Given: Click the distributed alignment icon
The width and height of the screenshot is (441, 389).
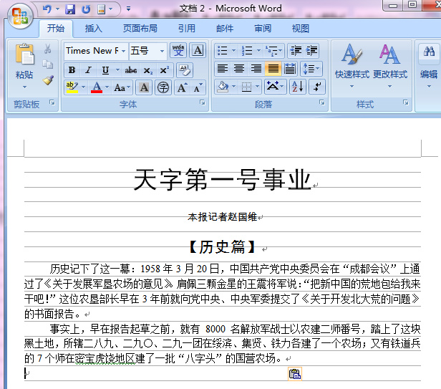Looking at the screenshot, I should 290,69.
